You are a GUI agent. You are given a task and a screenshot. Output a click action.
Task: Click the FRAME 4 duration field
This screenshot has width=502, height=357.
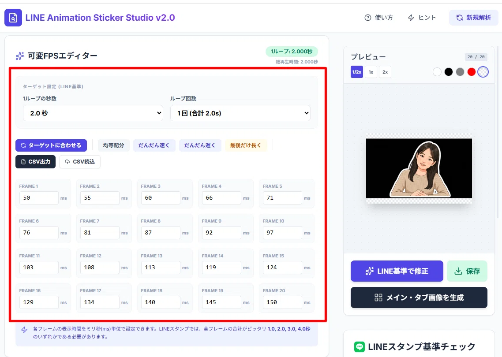click(x=221, y=198)
